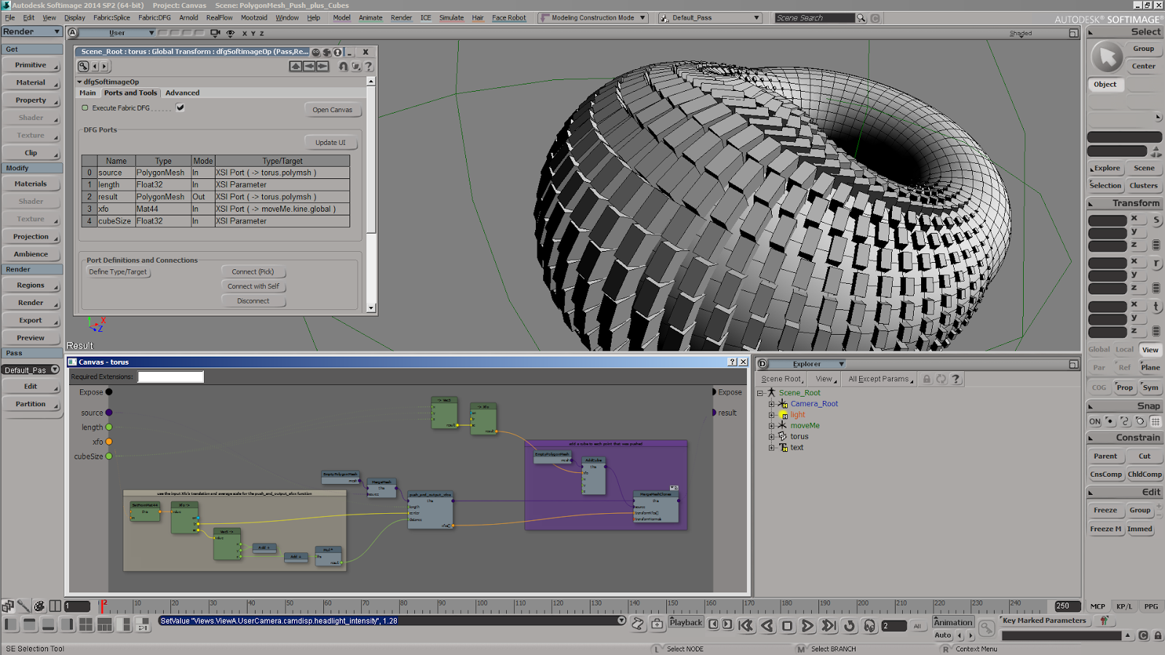Screen dimensions: 1165x655
Task: Click the Define Type/Target button
Action: point(118,271)
